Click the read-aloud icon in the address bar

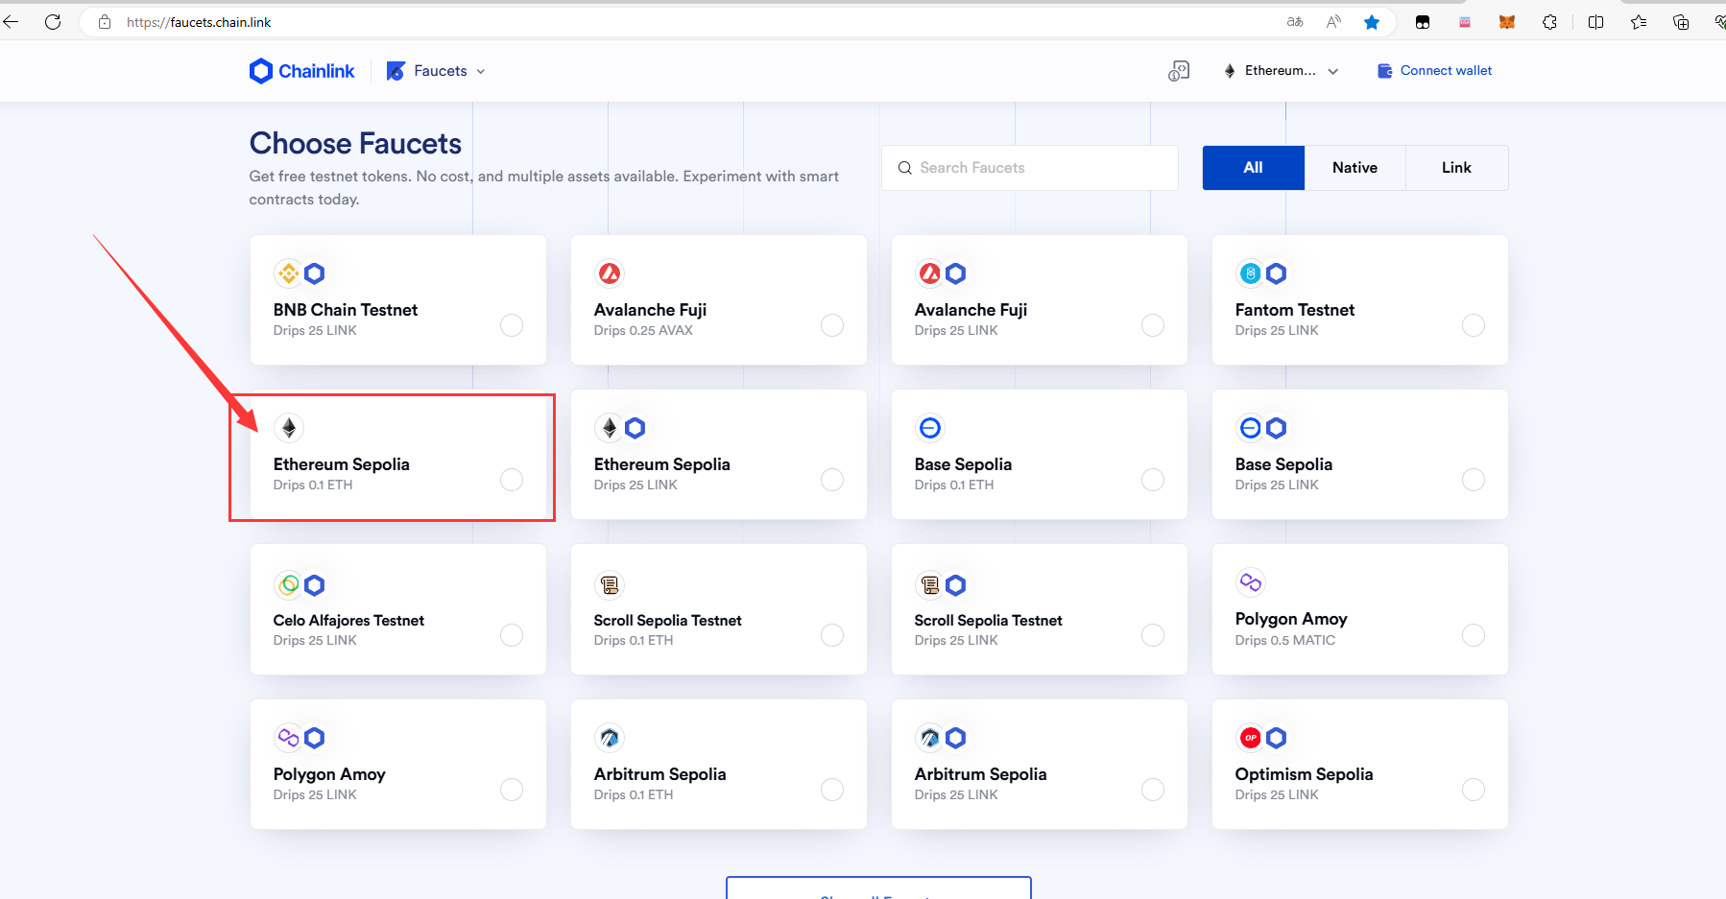click(1333, 22)
